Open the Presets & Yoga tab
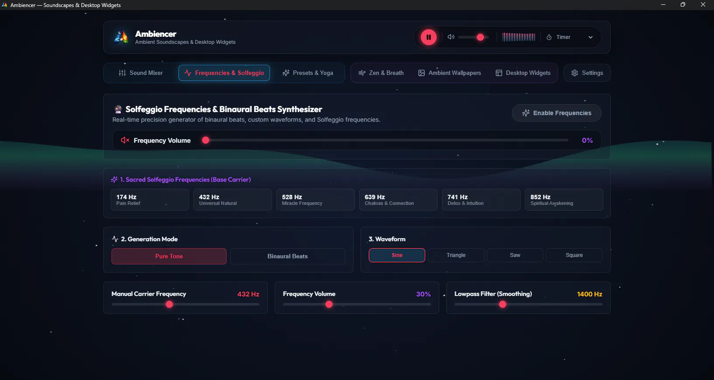Image resolution: width=714 pixels, height=380 pixels. click(x=308, y=73)
